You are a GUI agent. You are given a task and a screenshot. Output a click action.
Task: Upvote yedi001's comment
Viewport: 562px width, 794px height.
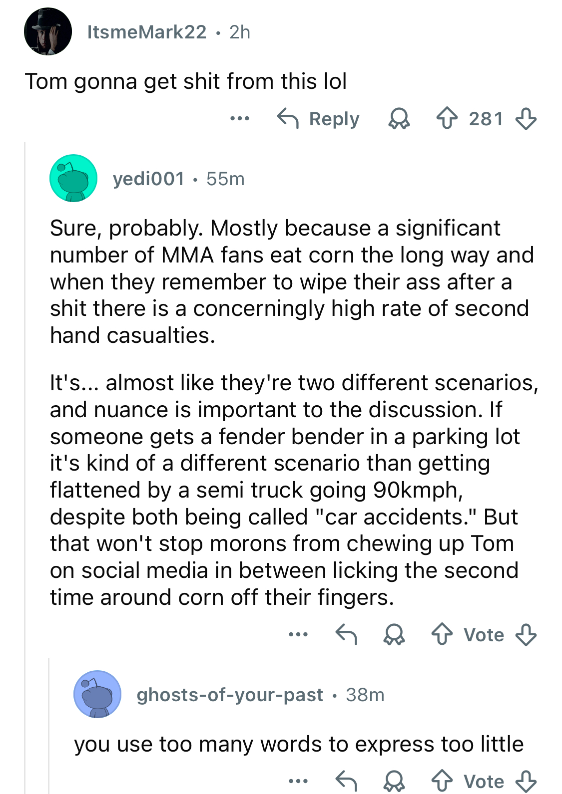pos(442,635)
